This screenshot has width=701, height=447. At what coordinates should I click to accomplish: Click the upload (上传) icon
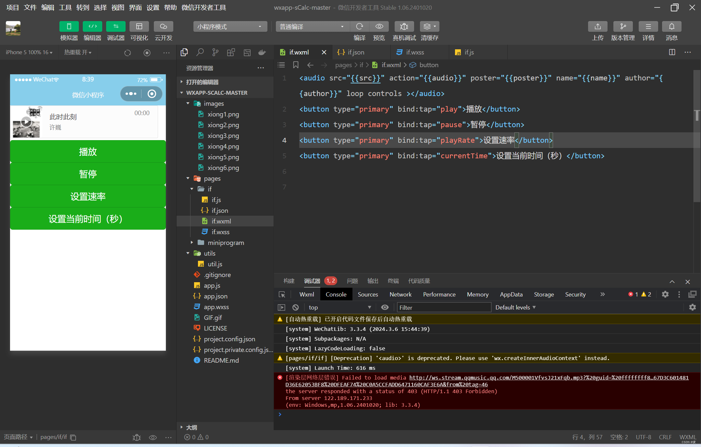(x=597, y=27)
